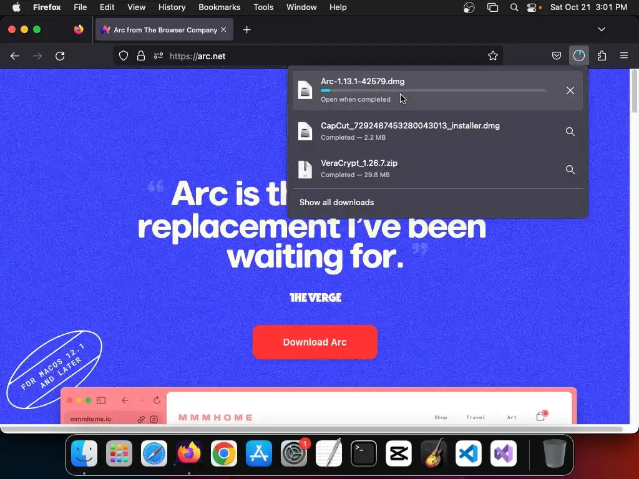
Task: Reload the arc.net page
Action: pyautogui.click(x=60, y=56)
